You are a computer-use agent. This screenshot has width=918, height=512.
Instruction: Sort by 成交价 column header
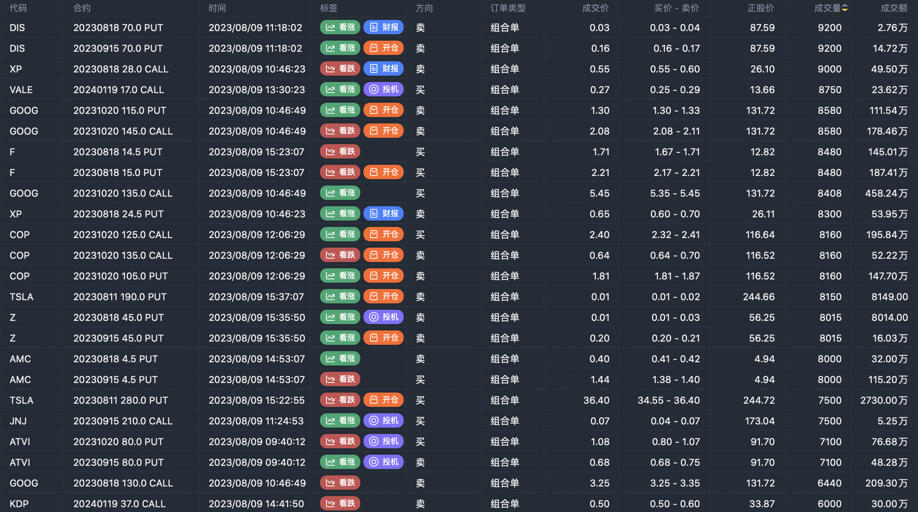pyautogui.click(x=595, y=8)
